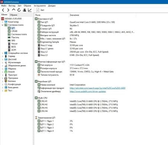The width and height of the screenshot is (168, 145).
Task: Click the user profile toolbar icon
Action: point(24,10)
